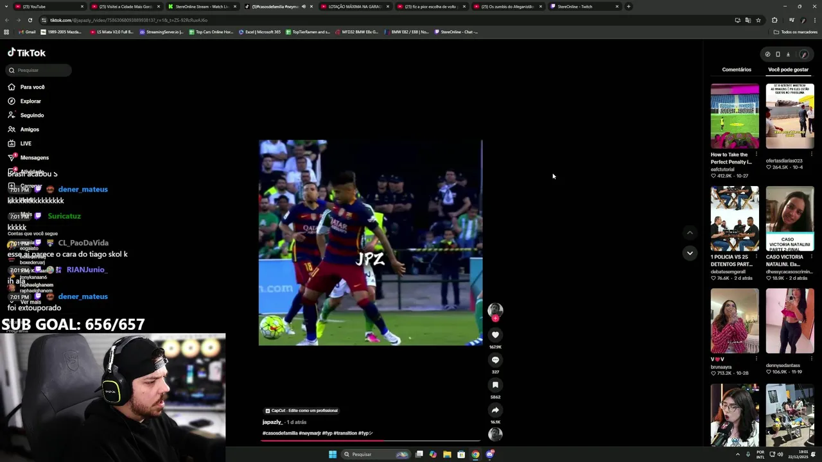Go to next video with down chevron
Screen dimensions: 822x462
pyautogui.click(x=690, y=253)
